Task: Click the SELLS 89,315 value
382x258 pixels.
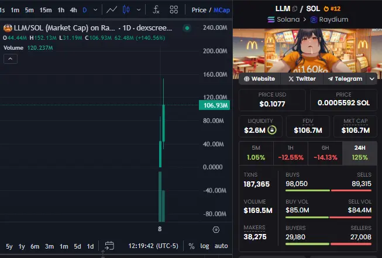Action: tap(362, 184)
